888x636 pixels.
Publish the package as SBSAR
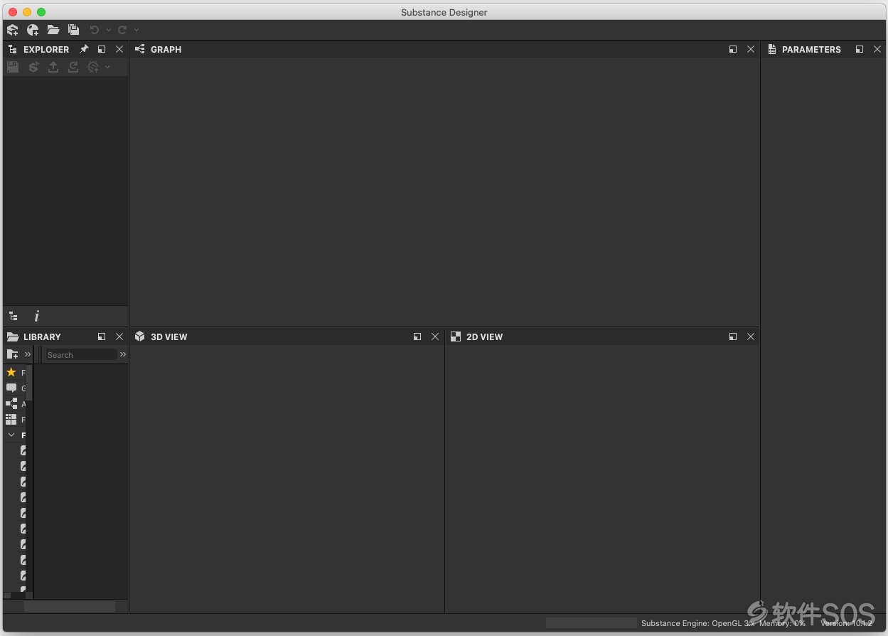33,67
